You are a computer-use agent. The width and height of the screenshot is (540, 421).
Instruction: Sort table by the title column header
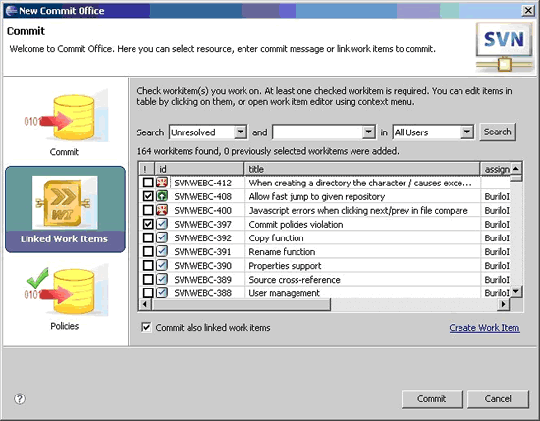(362, 169)
